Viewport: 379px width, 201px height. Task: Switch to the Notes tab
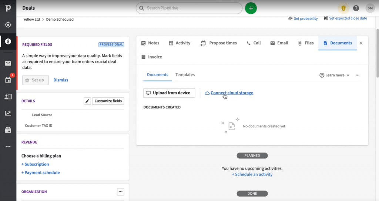click(150, 43)
